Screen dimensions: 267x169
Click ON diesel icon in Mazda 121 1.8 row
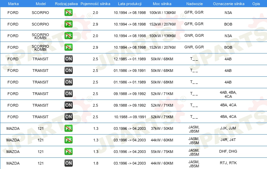[x=68, y=163]
